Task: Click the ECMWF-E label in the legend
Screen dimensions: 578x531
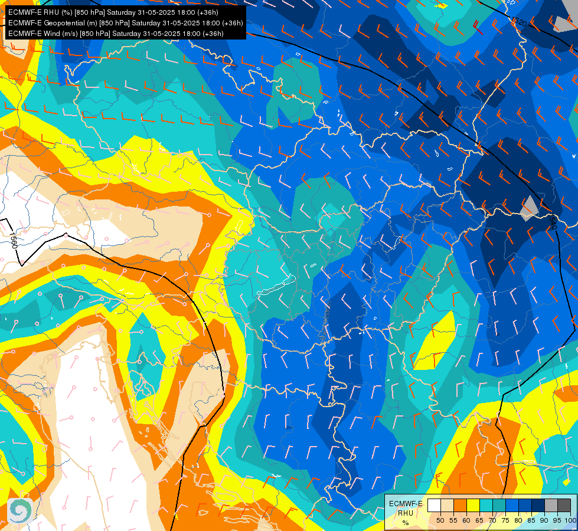Action: point(406,504)
